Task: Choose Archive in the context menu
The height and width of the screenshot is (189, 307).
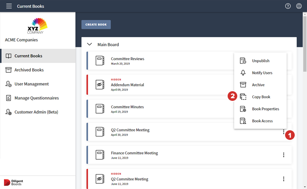Action: [258, 85]
